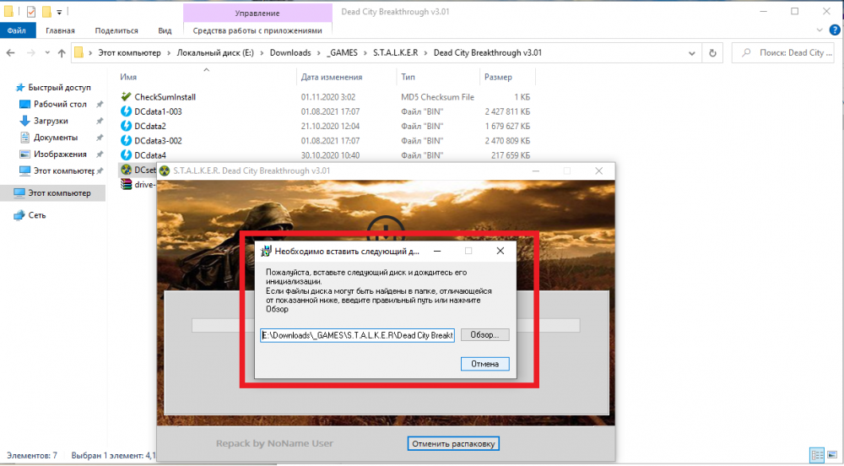The height and width of the screenshot is (466, 844).
Task: Click Этот компьютер in address breadcrumb
Action: pyautogui.click(x=129, y=52)
